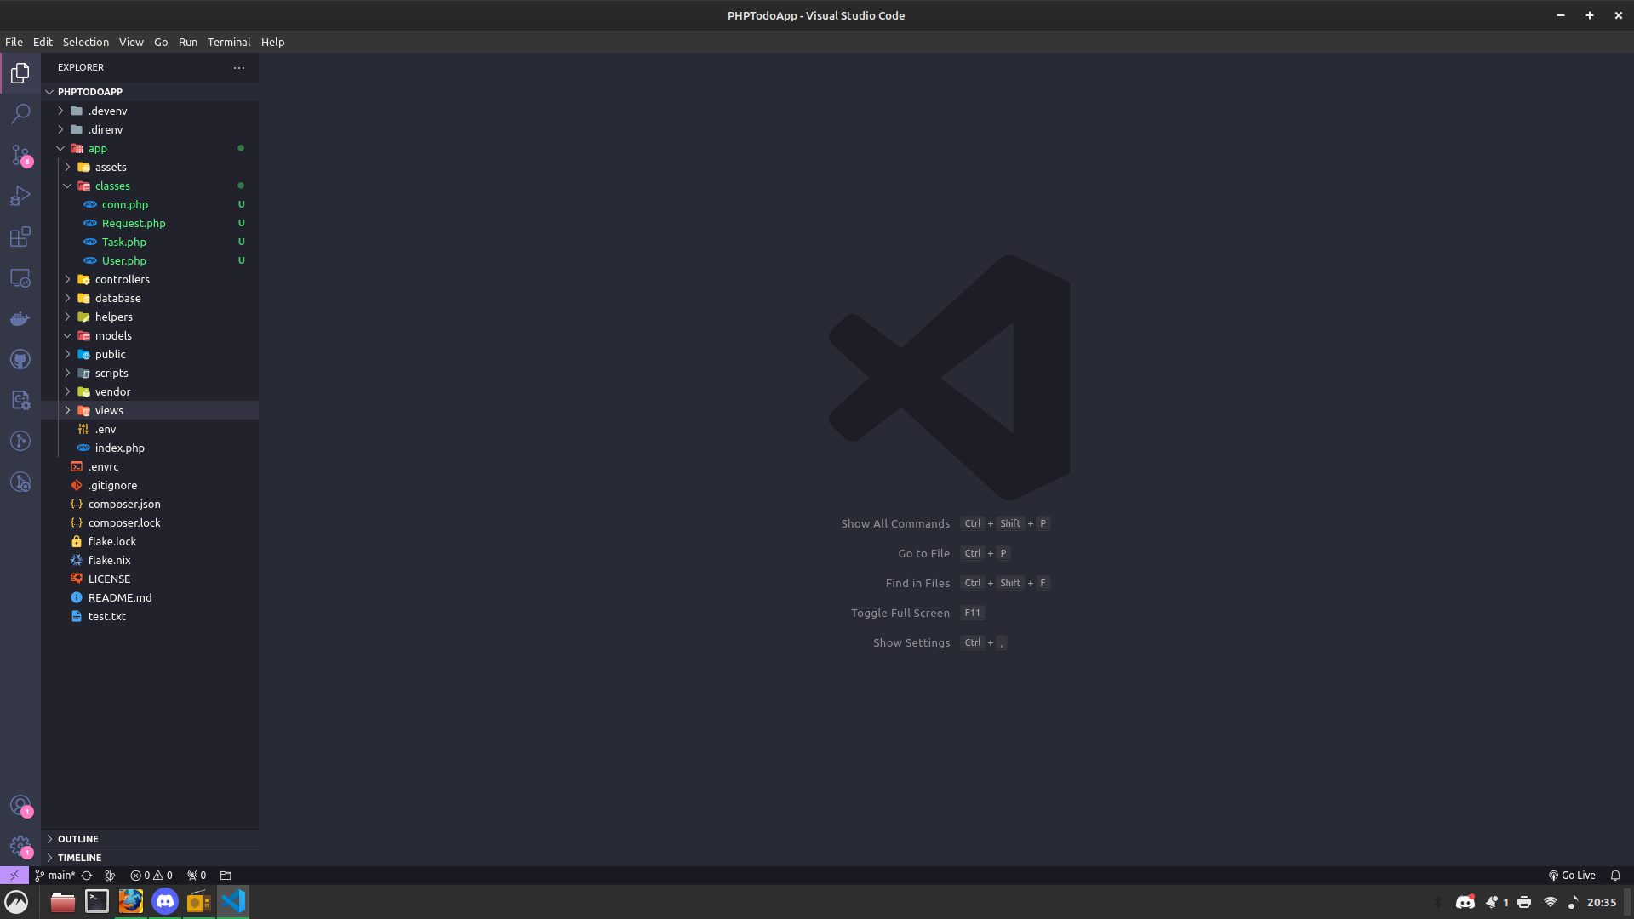Open Task.php file
1634x919 pixels.
tap(150, 242)
